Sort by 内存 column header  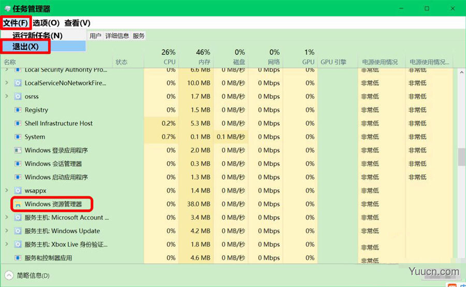204,62
